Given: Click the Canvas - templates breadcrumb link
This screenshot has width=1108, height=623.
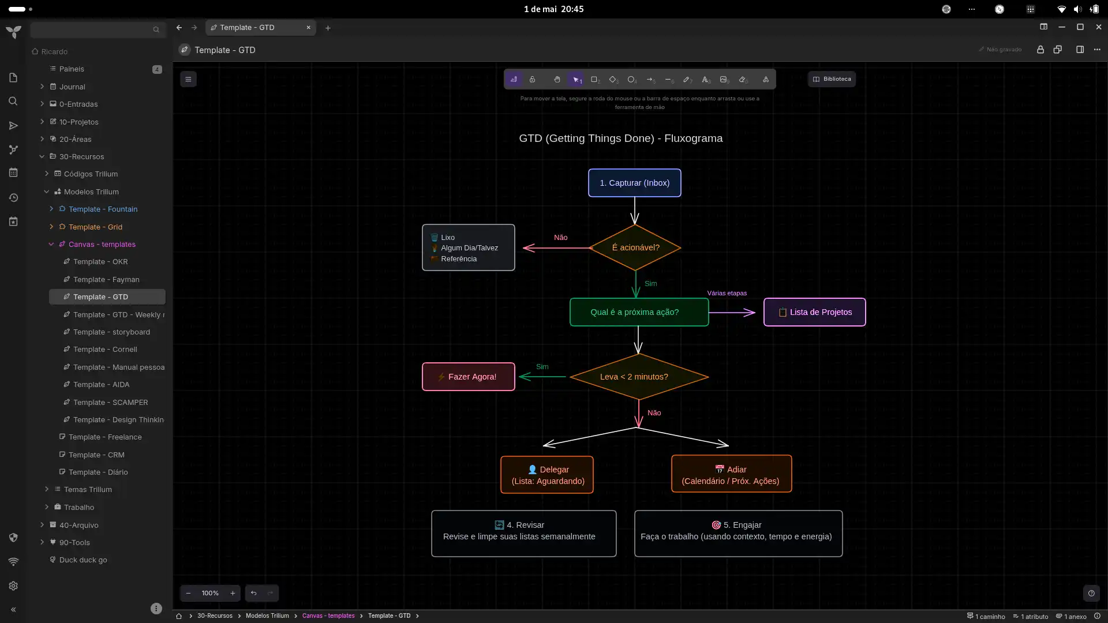Looking at the screenshot, I should click(328, 616).
